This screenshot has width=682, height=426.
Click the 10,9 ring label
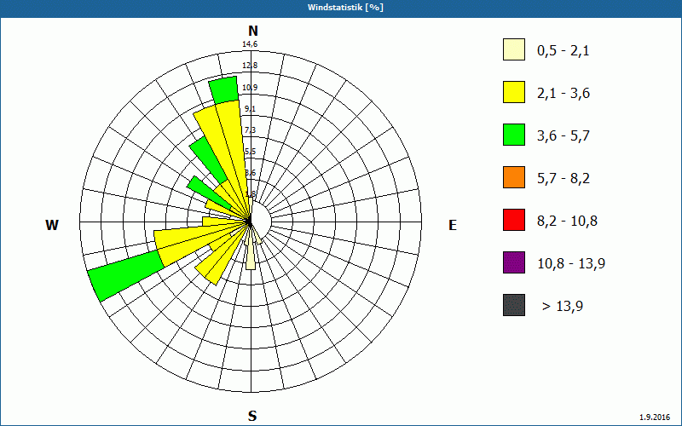(250, 88)
